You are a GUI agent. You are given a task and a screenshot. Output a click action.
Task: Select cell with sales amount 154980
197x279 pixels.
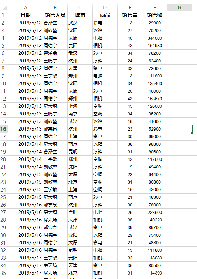tap(155, 46)
